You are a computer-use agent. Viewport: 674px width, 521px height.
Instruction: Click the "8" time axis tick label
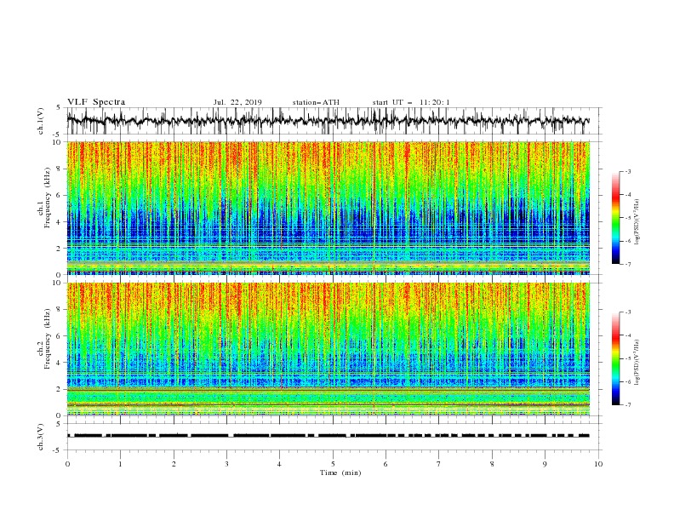pyautogui.click(x=492, y=464)
